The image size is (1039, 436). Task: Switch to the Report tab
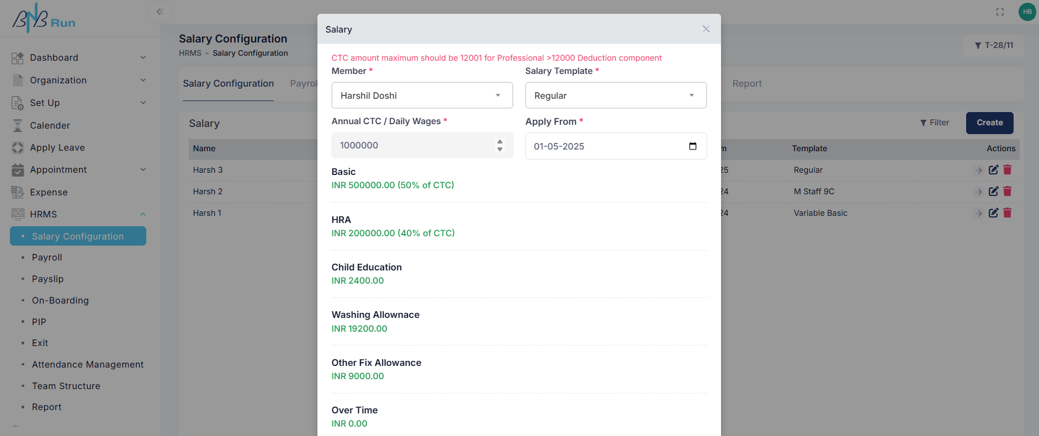[746, 83]
